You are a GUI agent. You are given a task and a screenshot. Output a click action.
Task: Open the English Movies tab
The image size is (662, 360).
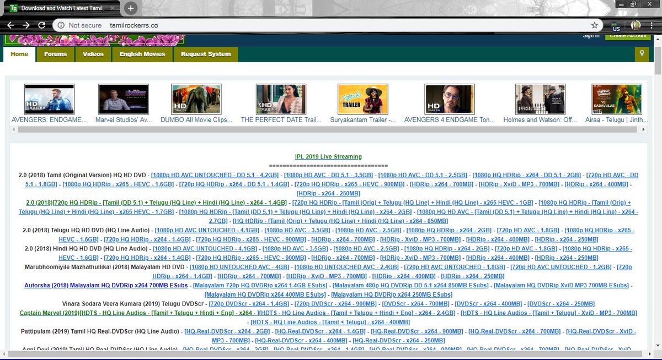pos(142,54)
